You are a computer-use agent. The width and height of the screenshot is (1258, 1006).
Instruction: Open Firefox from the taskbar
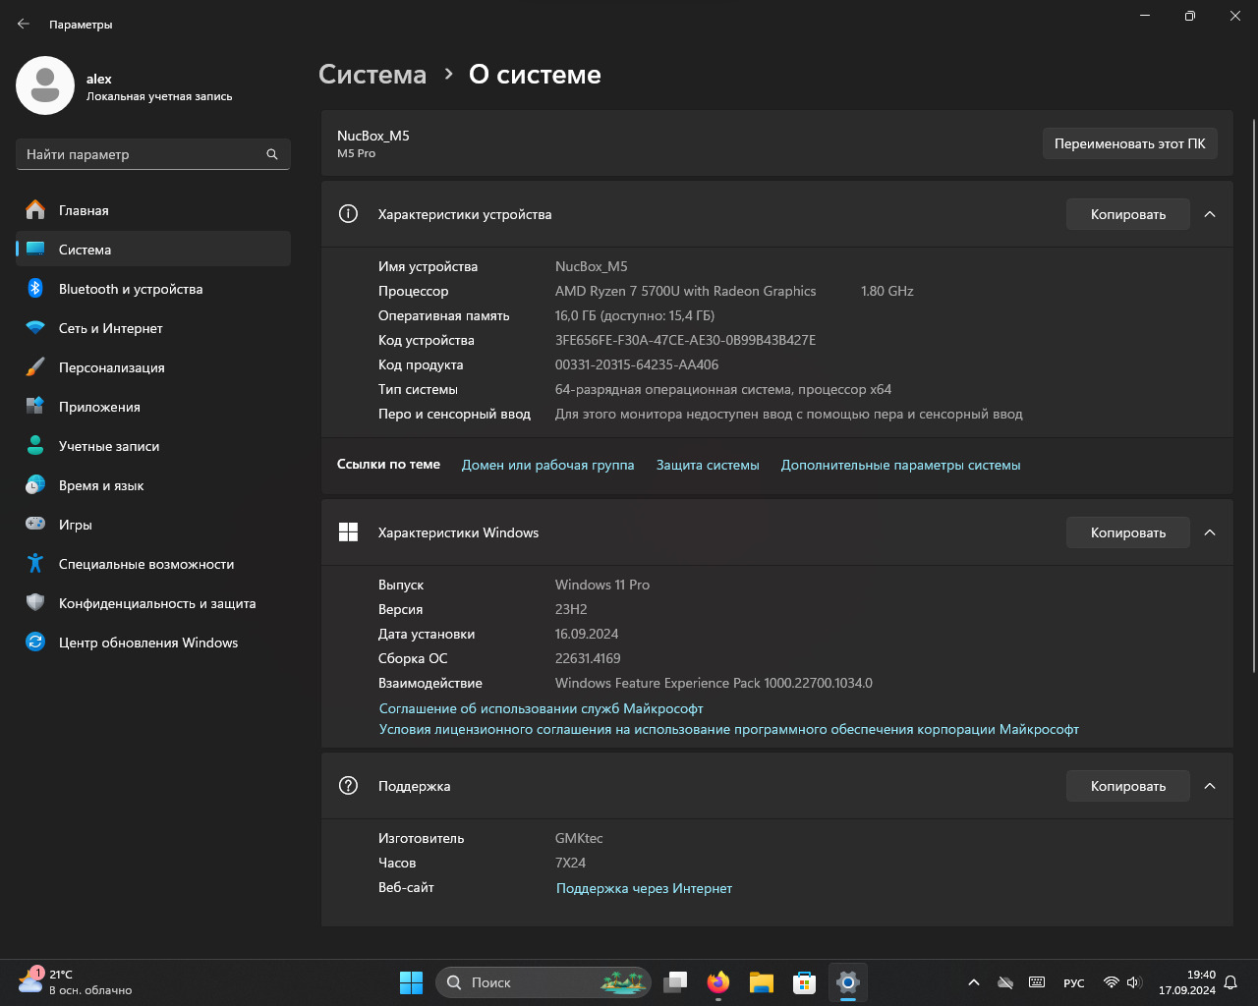[718, 982]
